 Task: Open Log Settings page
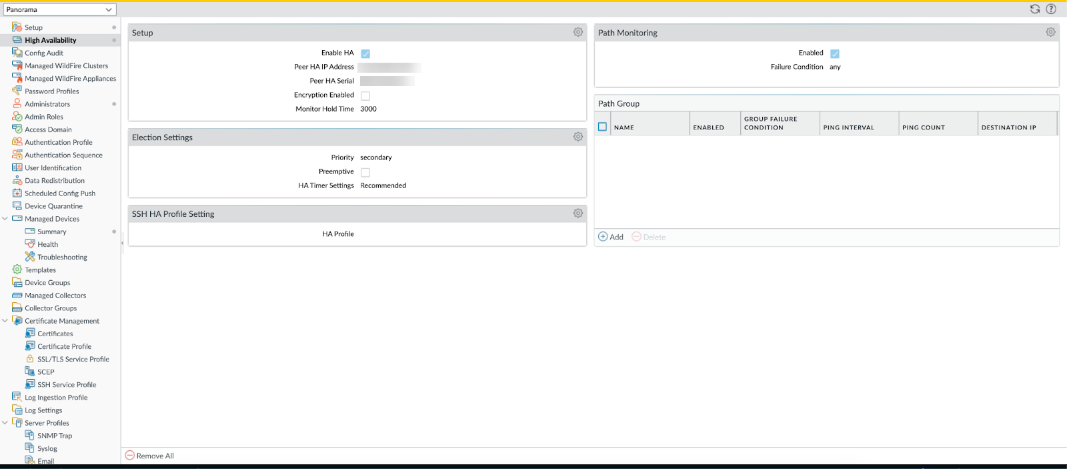43,410
